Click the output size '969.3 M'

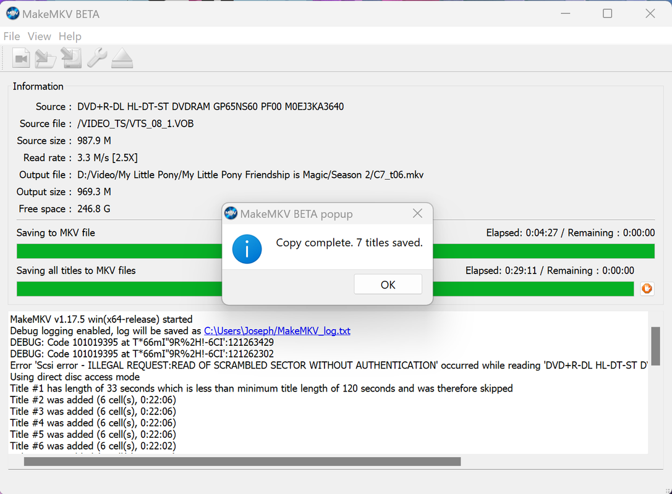[95, 192]
